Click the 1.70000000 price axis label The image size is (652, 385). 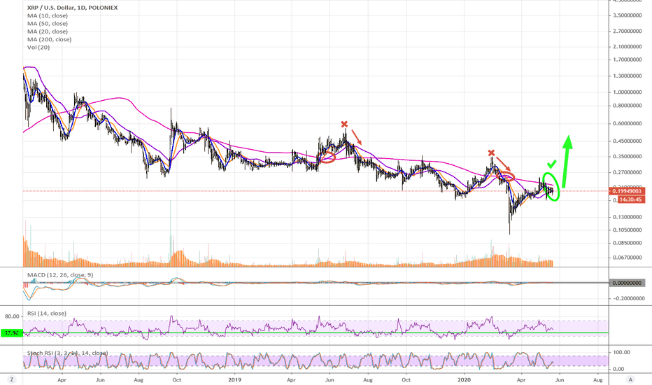[x=627, y=59]
